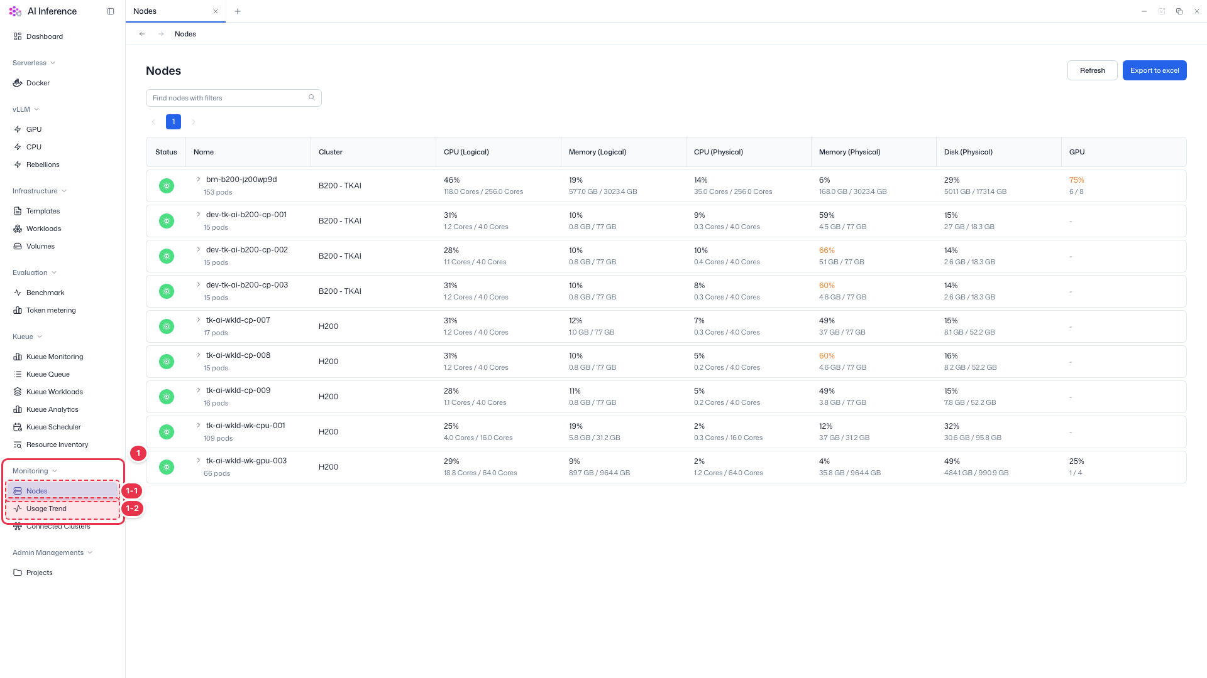Open Kueue Monitoring
This screenshot has height=678, width=1207.
pyautogui.click(x=55, y=357)
